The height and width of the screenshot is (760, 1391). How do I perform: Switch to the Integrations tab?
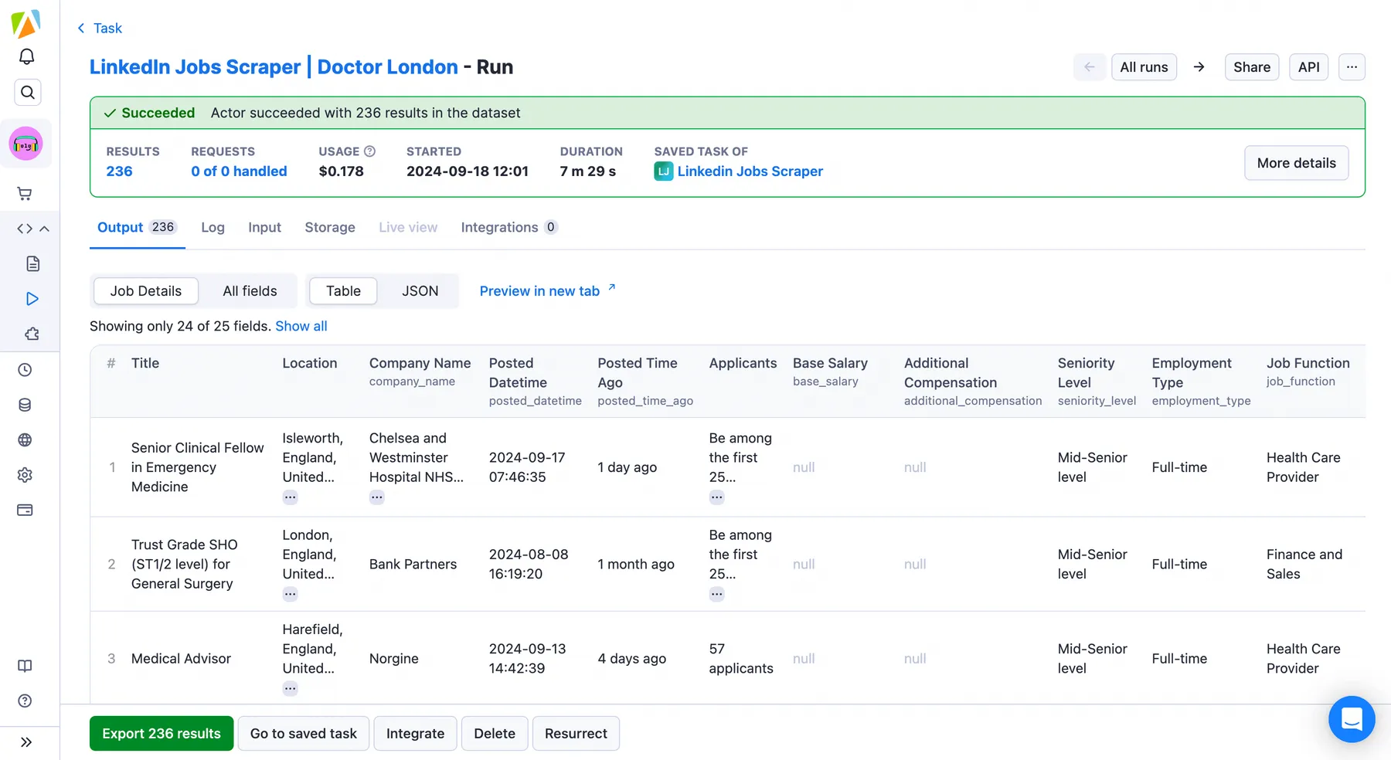click(x=509, y=227)
